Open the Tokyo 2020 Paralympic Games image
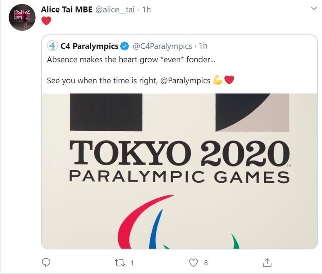This screenshot has height=274, width=322. [x=179, y=169]
